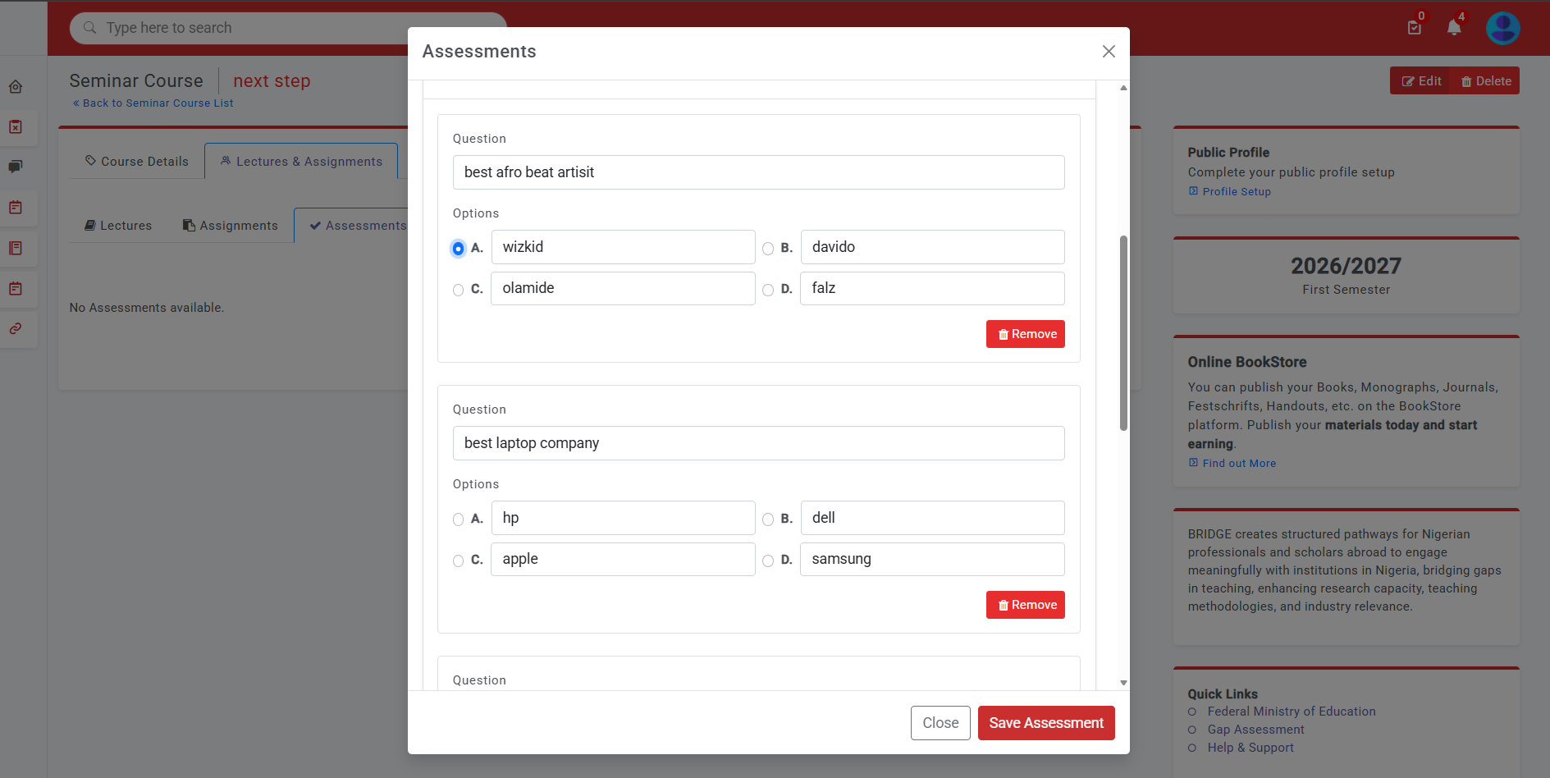
Task: Switch to Course Details tab
Action: tap(137, 162)
